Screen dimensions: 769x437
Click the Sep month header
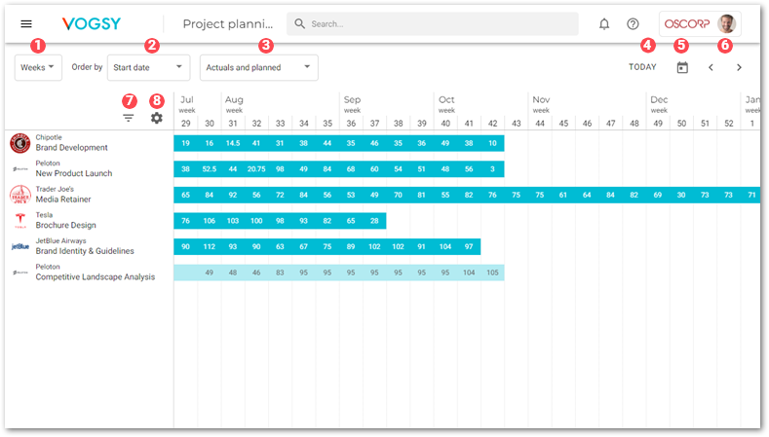[x=352, y=99]
